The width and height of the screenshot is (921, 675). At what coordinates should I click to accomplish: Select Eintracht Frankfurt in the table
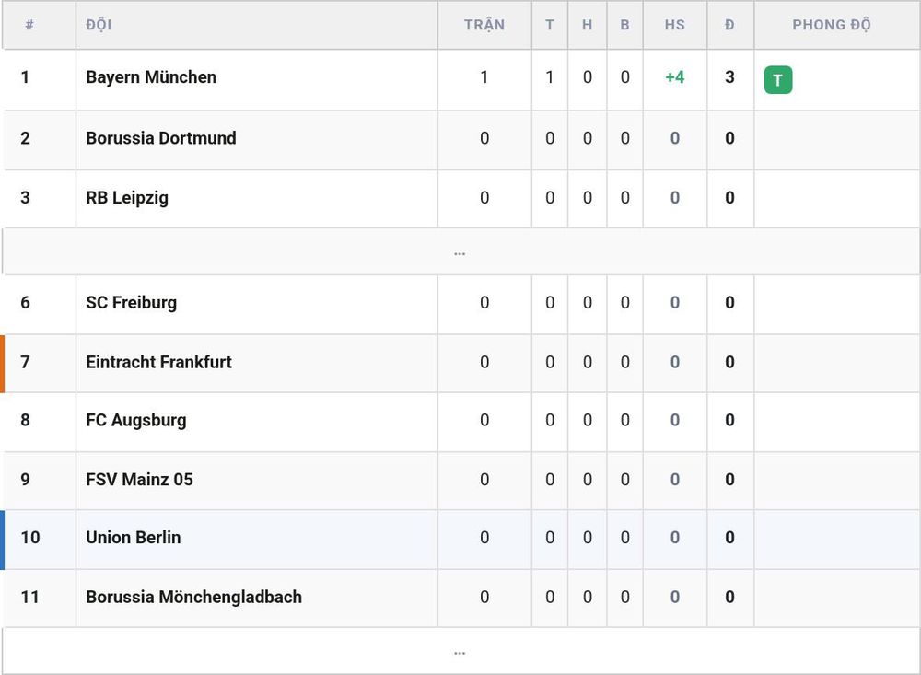[x=158, y=362]
